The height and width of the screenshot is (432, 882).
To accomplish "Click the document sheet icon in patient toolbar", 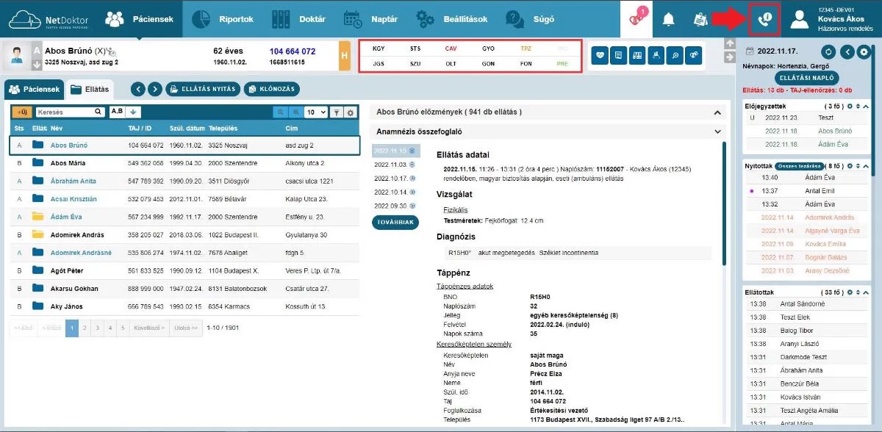I will pyautogui.click(x=619, y=54).
